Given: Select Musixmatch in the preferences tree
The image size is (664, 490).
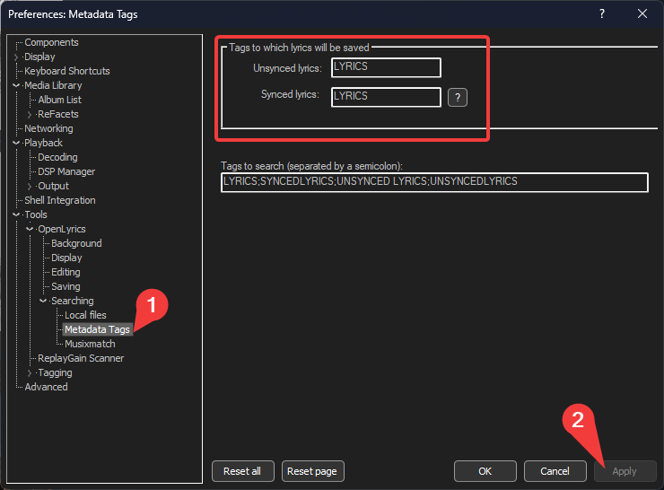Looking at the screenshot, I should [x=90, y=344].
